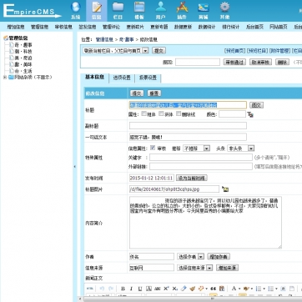Click the font color A icon in editor
The image size is (302, 302).
coord(234,289)
